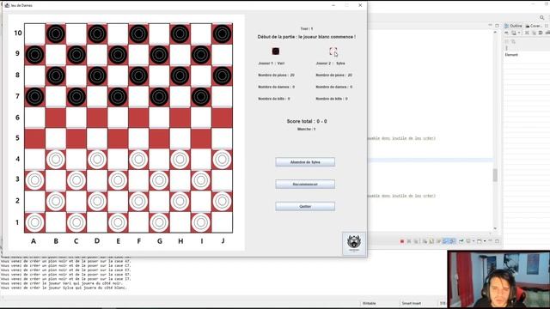Select the black pawn on square A7
The height and width of the screenshot is (309, 550).
34,96
